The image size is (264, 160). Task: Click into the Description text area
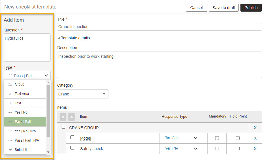coord(160,65)
